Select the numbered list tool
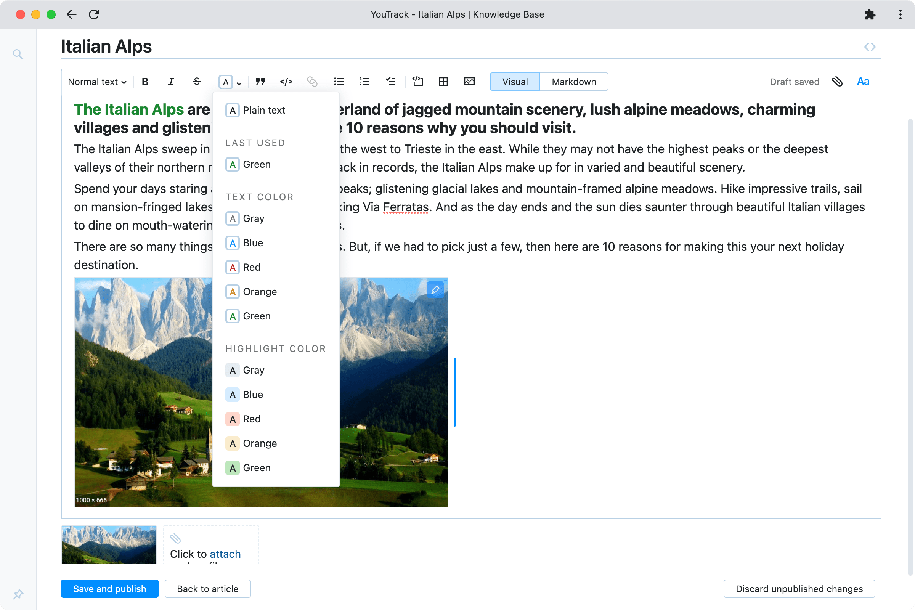 [x=364, y=82]
